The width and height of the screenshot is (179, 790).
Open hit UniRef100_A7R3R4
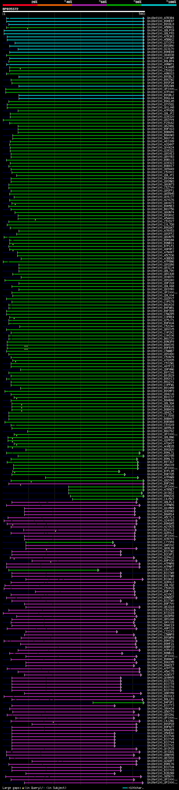point(161,18)
